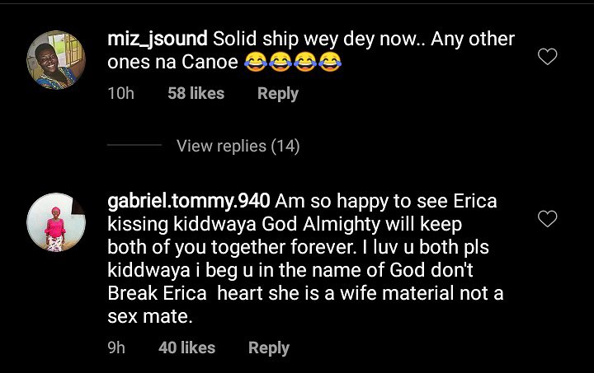
Task: Click the 9h timestamp
Action: point(116,348)
